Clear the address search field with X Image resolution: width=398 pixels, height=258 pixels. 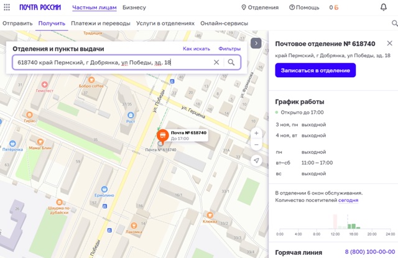(216, 62)
